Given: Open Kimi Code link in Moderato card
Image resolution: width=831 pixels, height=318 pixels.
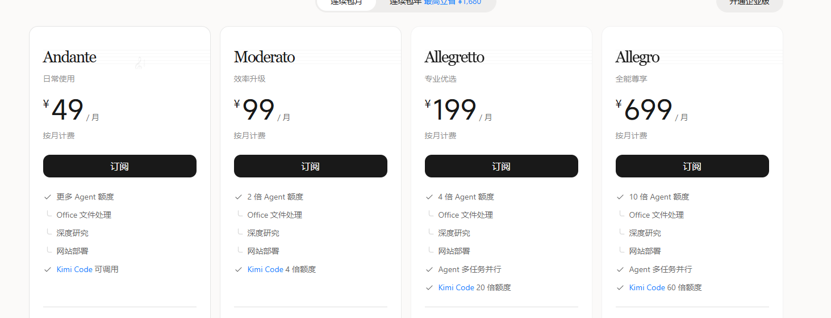Looking at the screenshot, I should point(265,269).
